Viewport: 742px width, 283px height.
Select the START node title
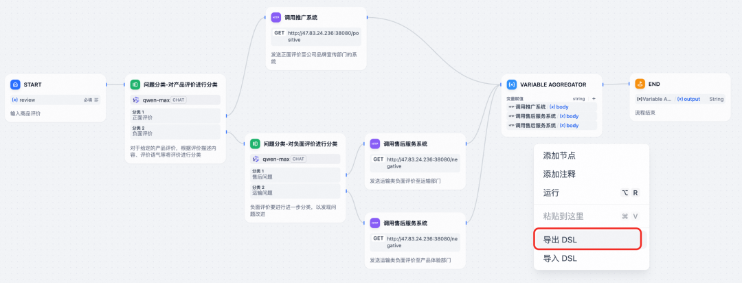[x=33, y=84]
